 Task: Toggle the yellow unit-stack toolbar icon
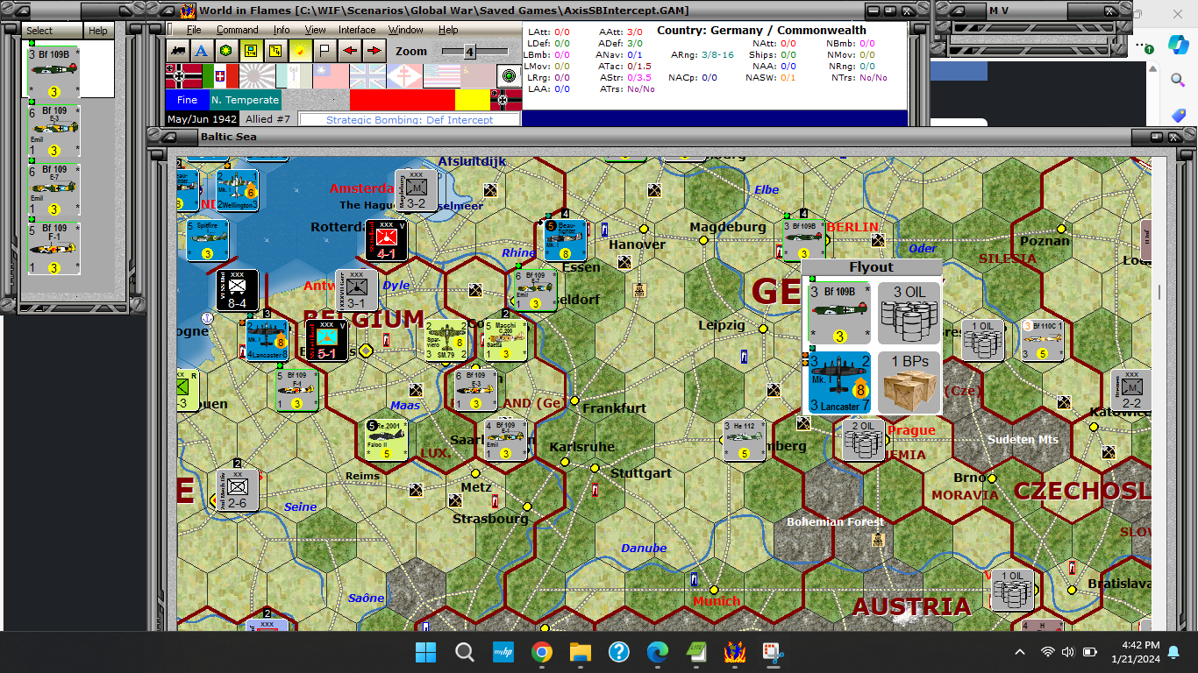pos(252,51)
